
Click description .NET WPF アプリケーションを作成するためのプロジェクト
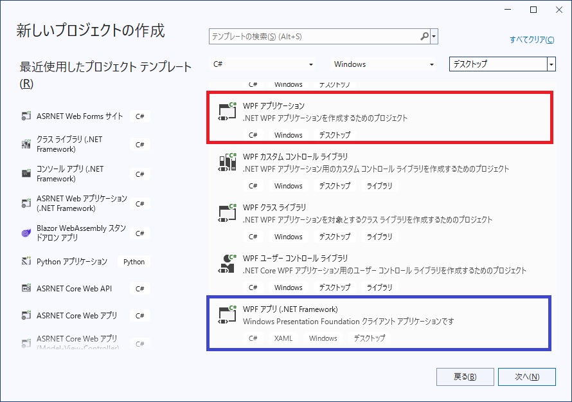pyautogui.click(x=325, y=118)
